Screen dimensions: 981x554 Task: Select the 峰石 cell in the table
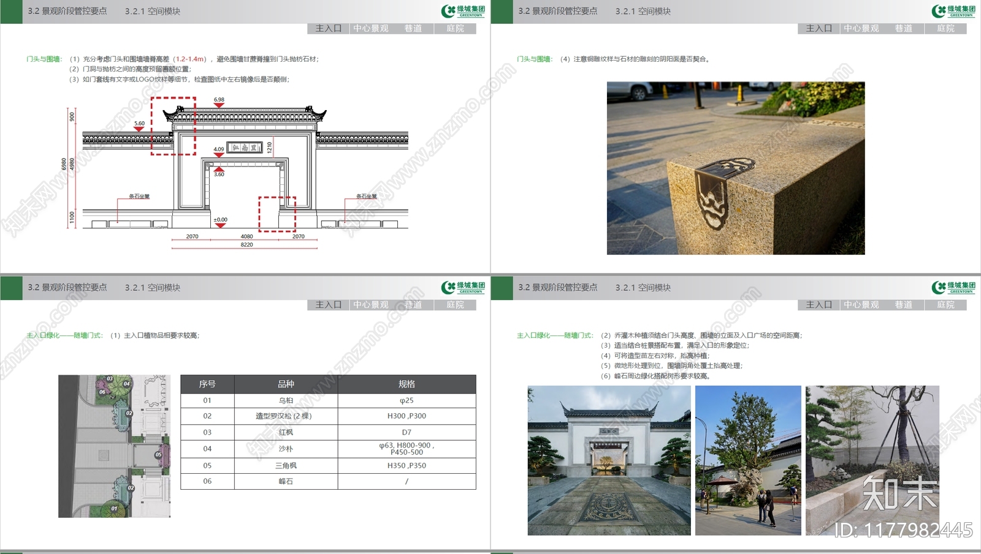tap(286, 482)
